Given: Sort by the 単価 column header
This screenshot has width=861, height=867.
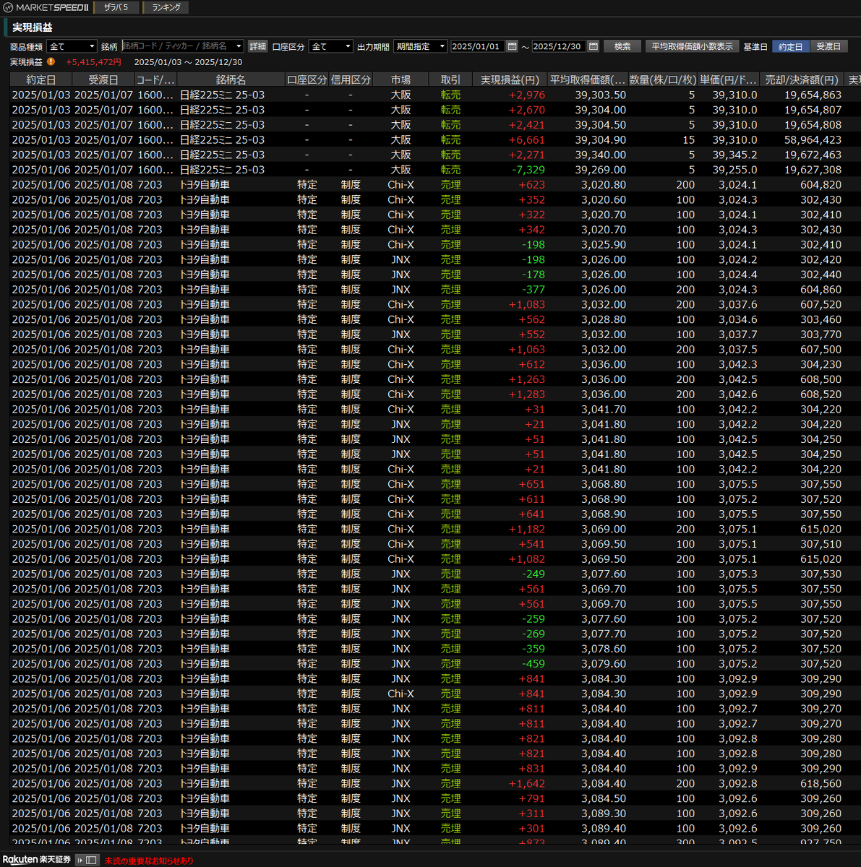Looking at the screenshot, I should pos(729,79).
